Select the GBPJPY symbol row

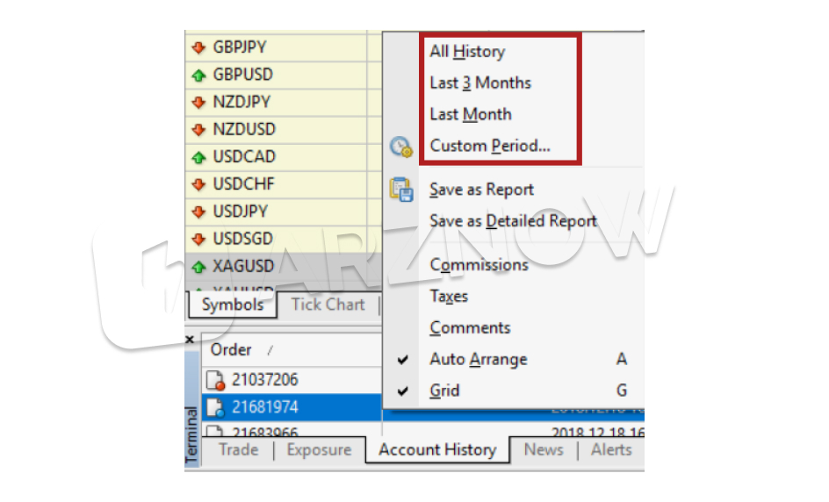283,47
